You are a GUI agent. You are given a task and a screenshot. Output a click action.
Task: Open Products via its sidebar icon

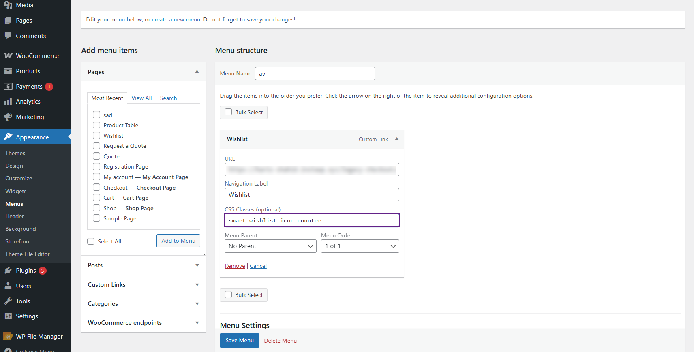point(8,71)
